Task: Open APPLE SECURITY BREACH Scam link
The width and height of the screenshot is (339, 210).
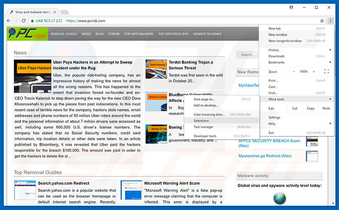Action: tap(269, 143)
